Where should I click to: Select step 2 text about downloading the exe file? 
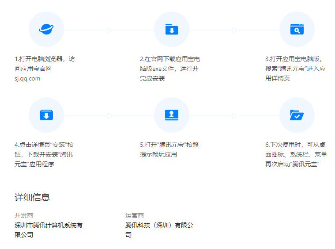coord(170,69)
